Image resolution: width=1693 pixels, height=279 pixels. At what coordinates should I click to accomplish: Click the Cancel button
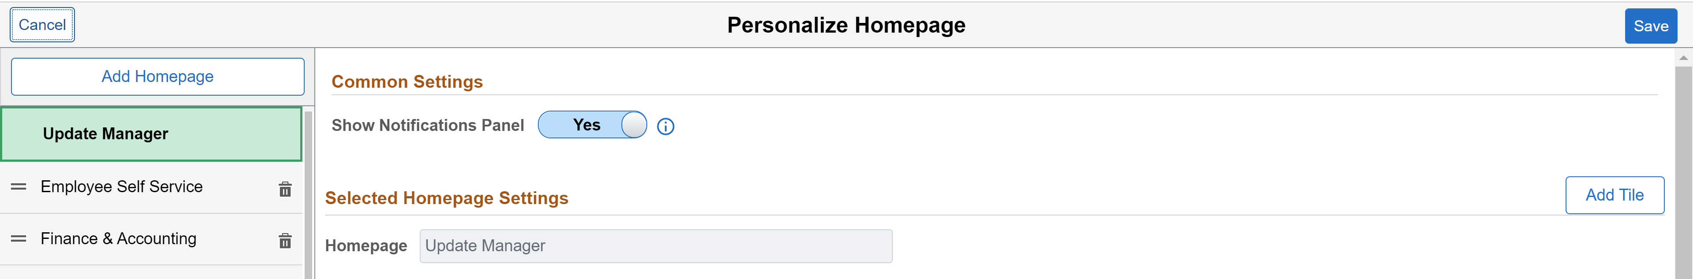42,25
